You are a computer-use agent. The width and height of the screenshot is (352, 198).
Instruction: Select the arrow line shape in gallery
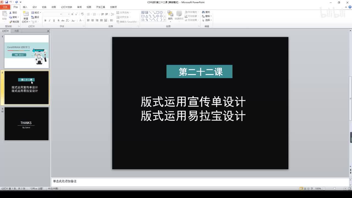click(x=154, y=12)
